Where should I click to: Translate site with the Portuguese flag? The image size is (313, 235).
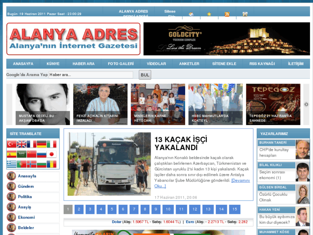pos(22,164)
